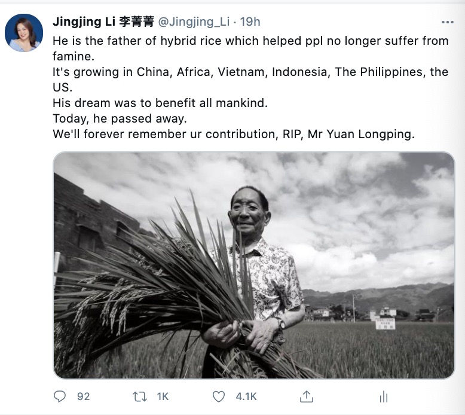Click the 1K retweets count
This screenshot has height=415, width=465.
point(163,396)
